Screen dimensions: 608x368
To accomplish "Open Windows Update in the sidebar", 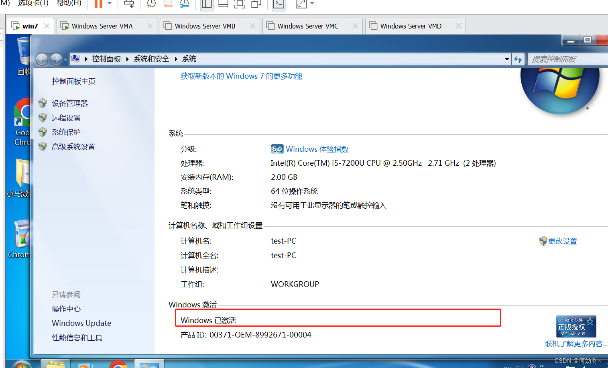I will pos(81,323).
